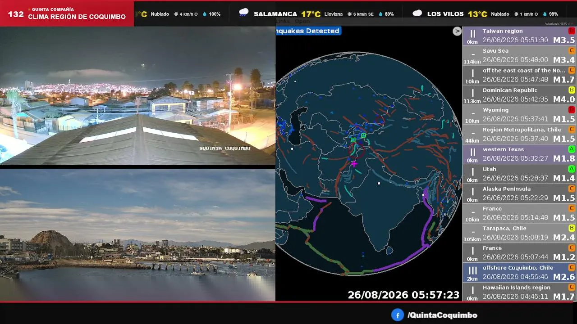The width and height of the screenshot is (577, 324).
Task: Select the Dominican Republic earthquake entry
Action: 520,95
